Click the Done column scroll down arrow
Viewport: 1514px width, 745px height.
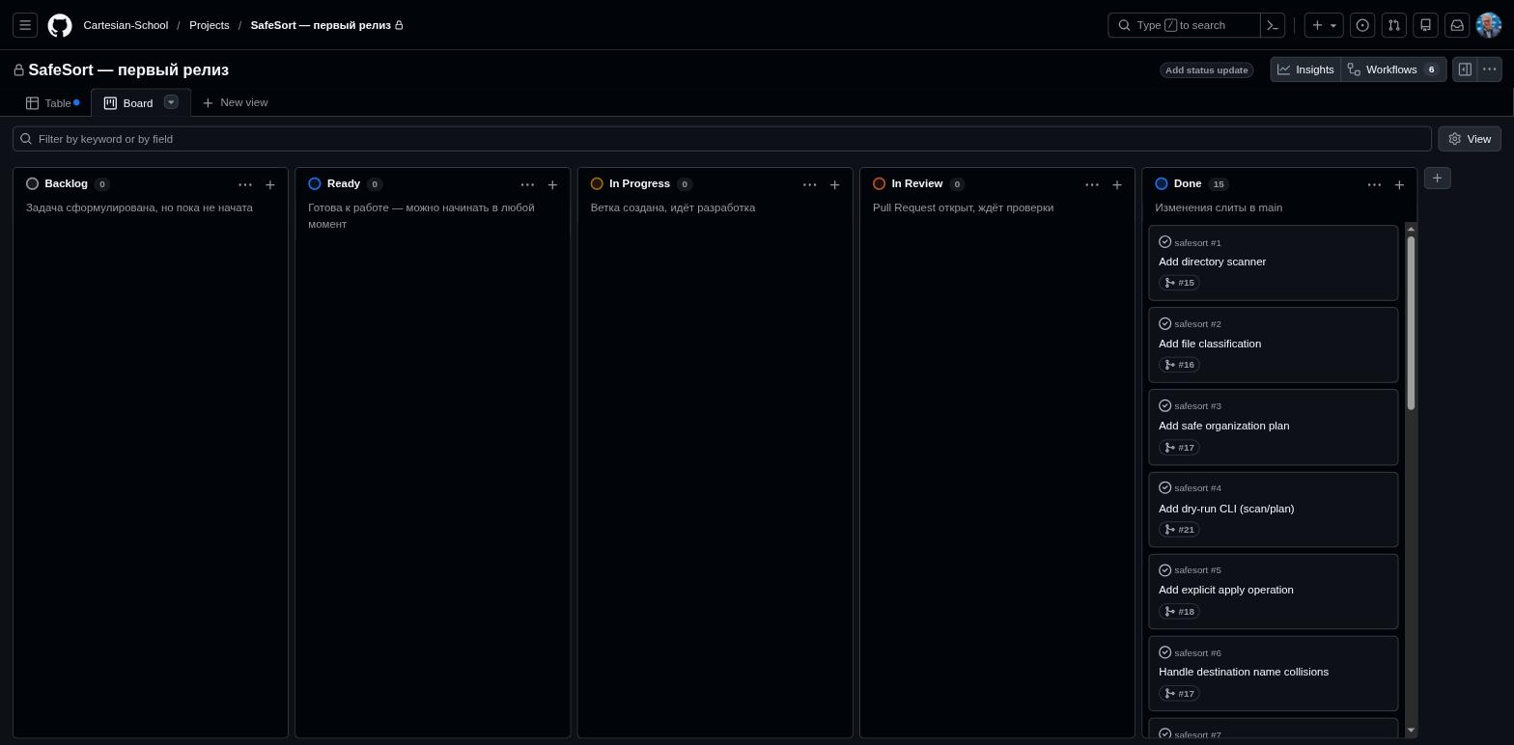1411,731
